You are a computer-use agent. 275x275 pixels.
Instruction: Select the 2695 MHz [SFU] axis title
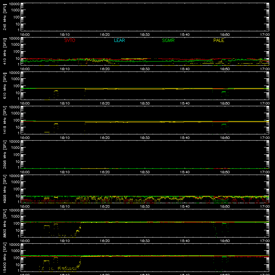[5, 154]
